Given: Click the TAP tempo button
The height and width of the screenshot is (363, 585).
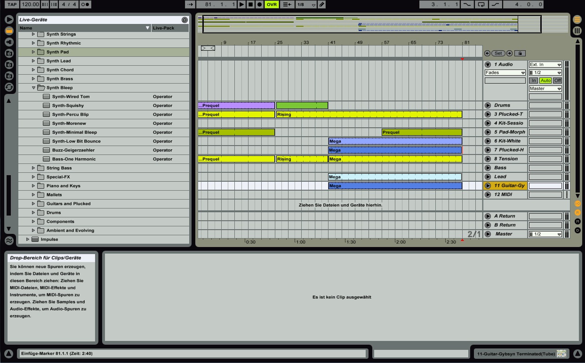Looking at the screenshot, I should tap(12, 4).
